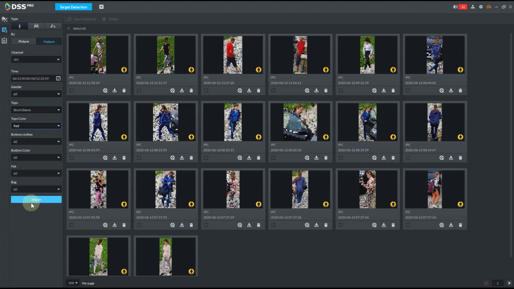Click into the Time range input field
The width and height of the screenshot is (514, 289).
(x=33, y=79)
